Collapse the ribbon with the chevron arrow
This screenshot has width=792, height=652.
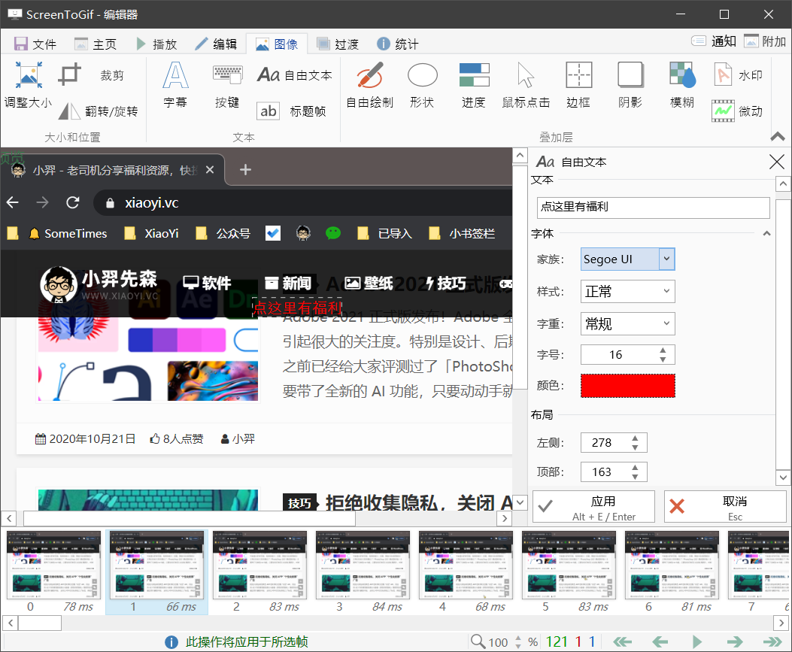pyautogui.click(x=778, y=137)
